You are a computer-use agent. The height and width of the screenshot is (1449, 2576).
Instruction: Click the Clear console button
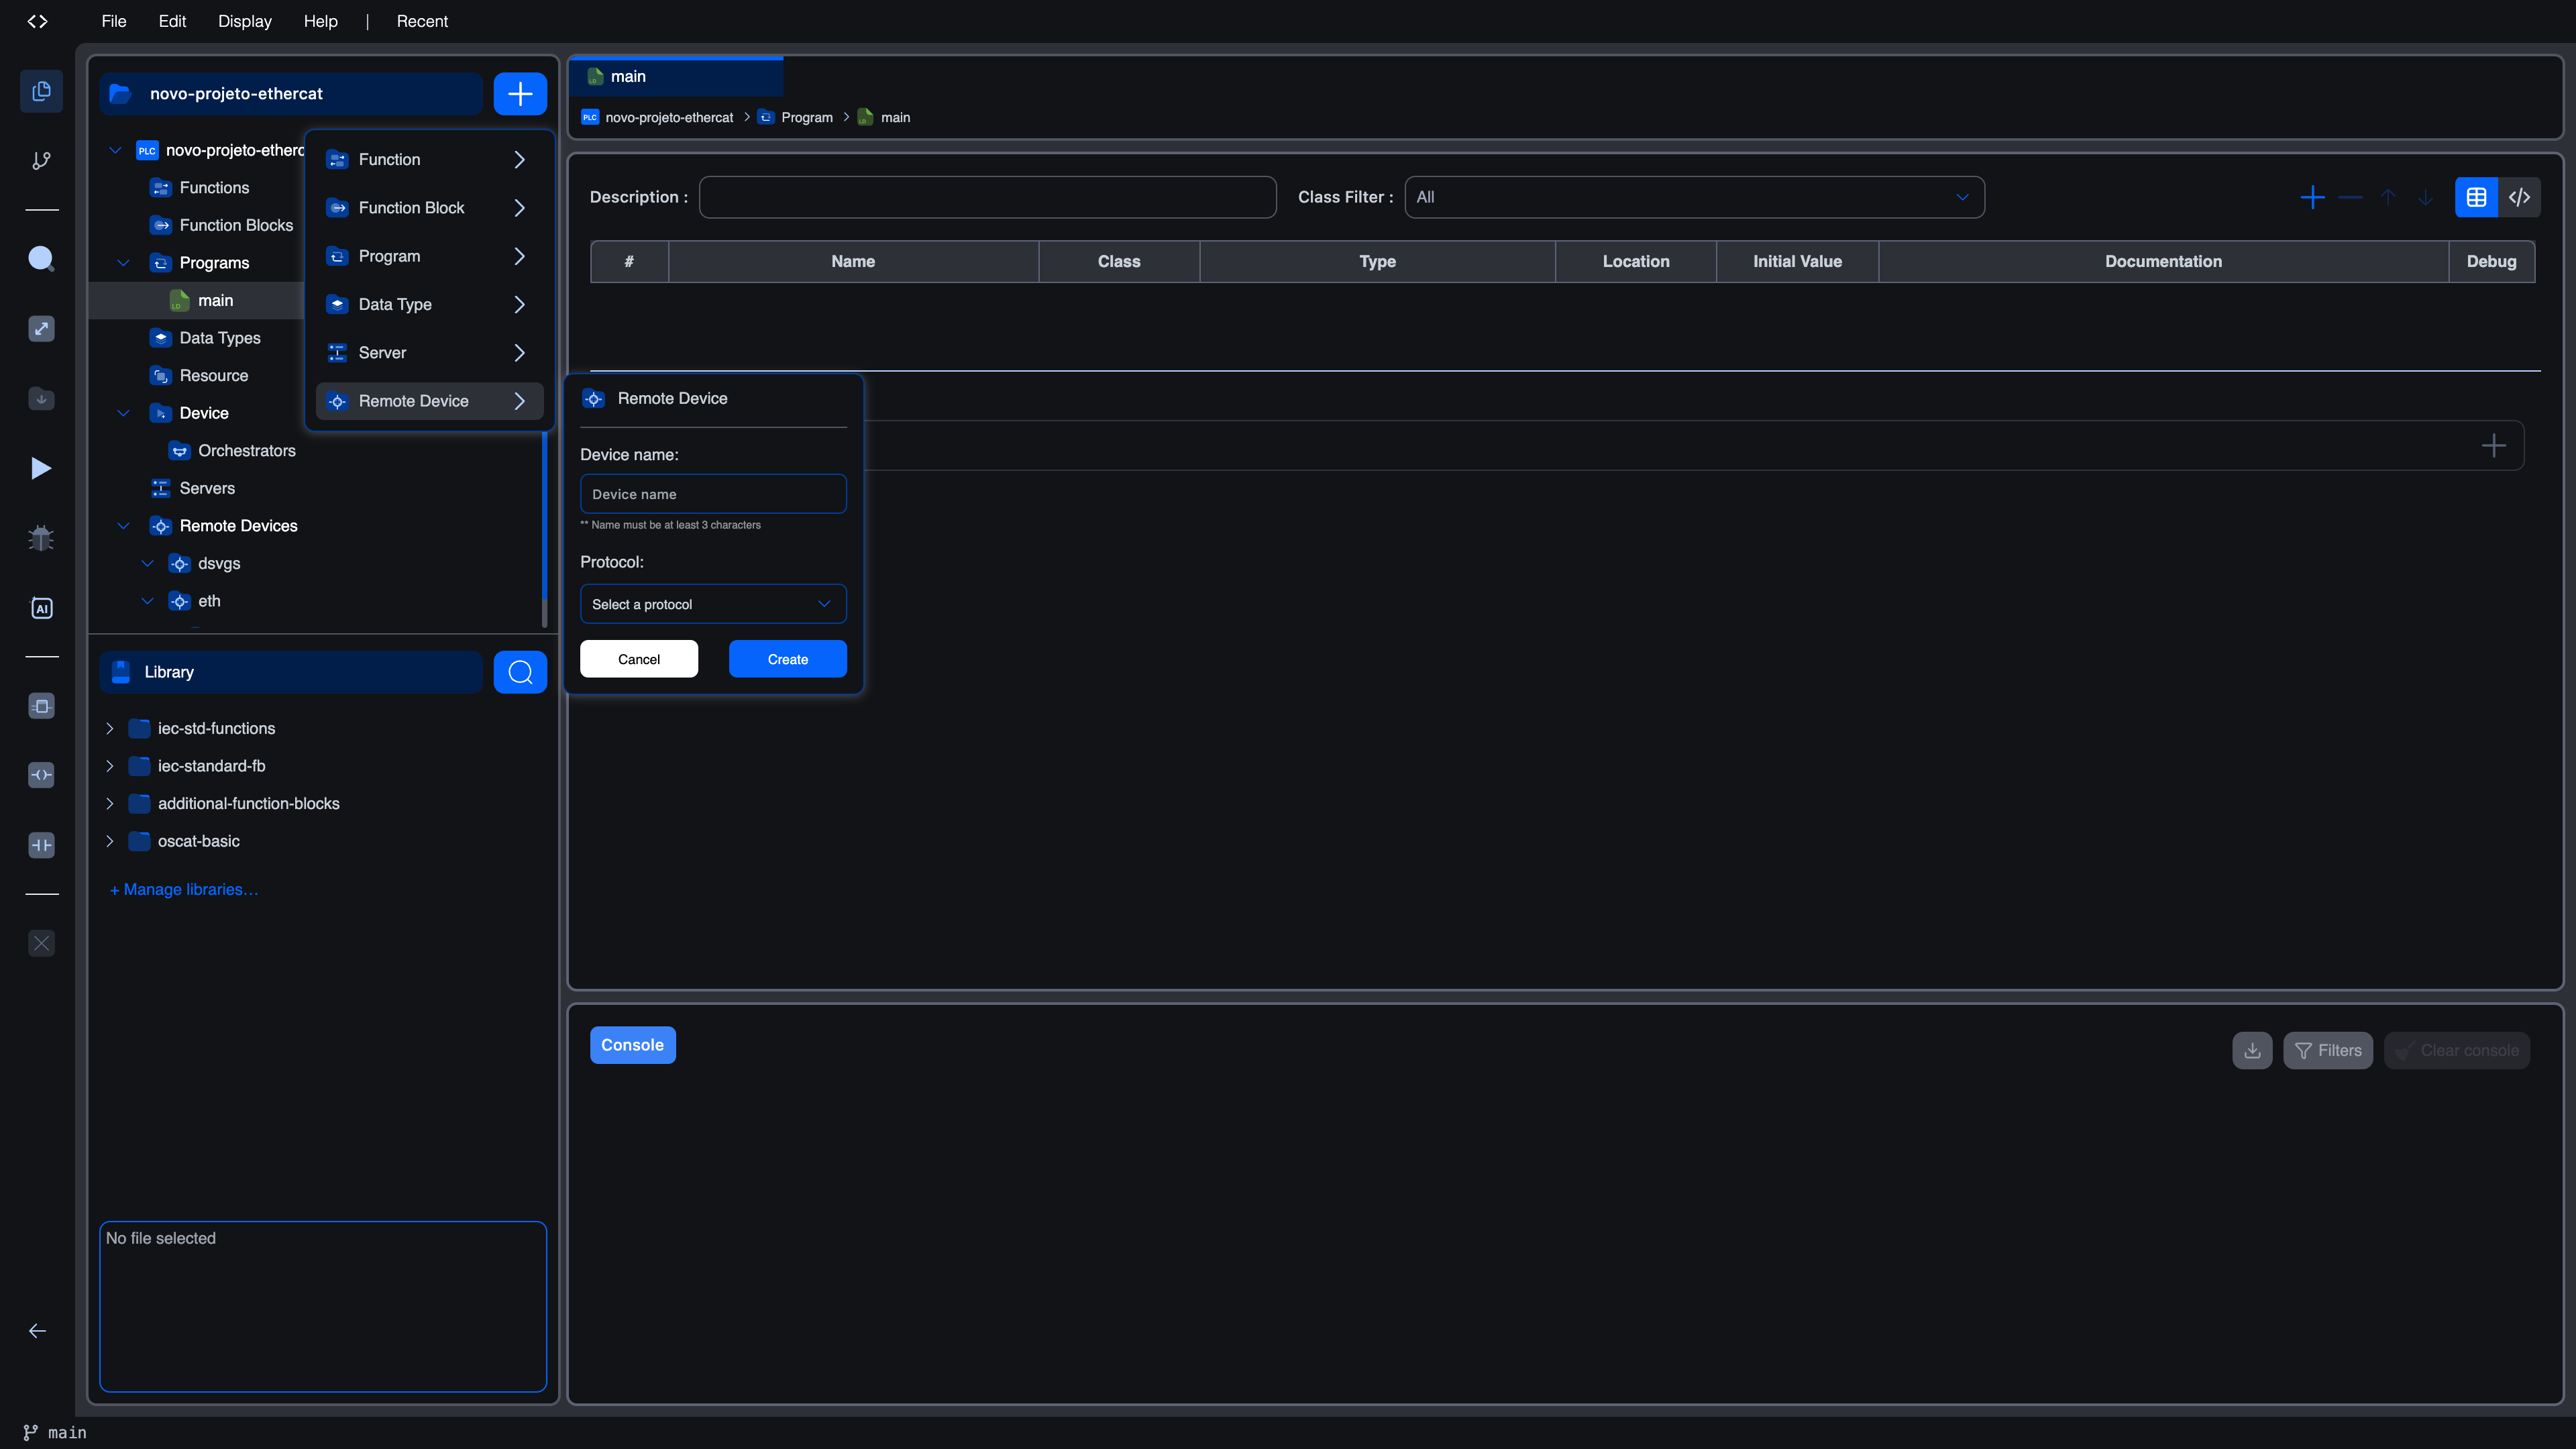2456,1050
